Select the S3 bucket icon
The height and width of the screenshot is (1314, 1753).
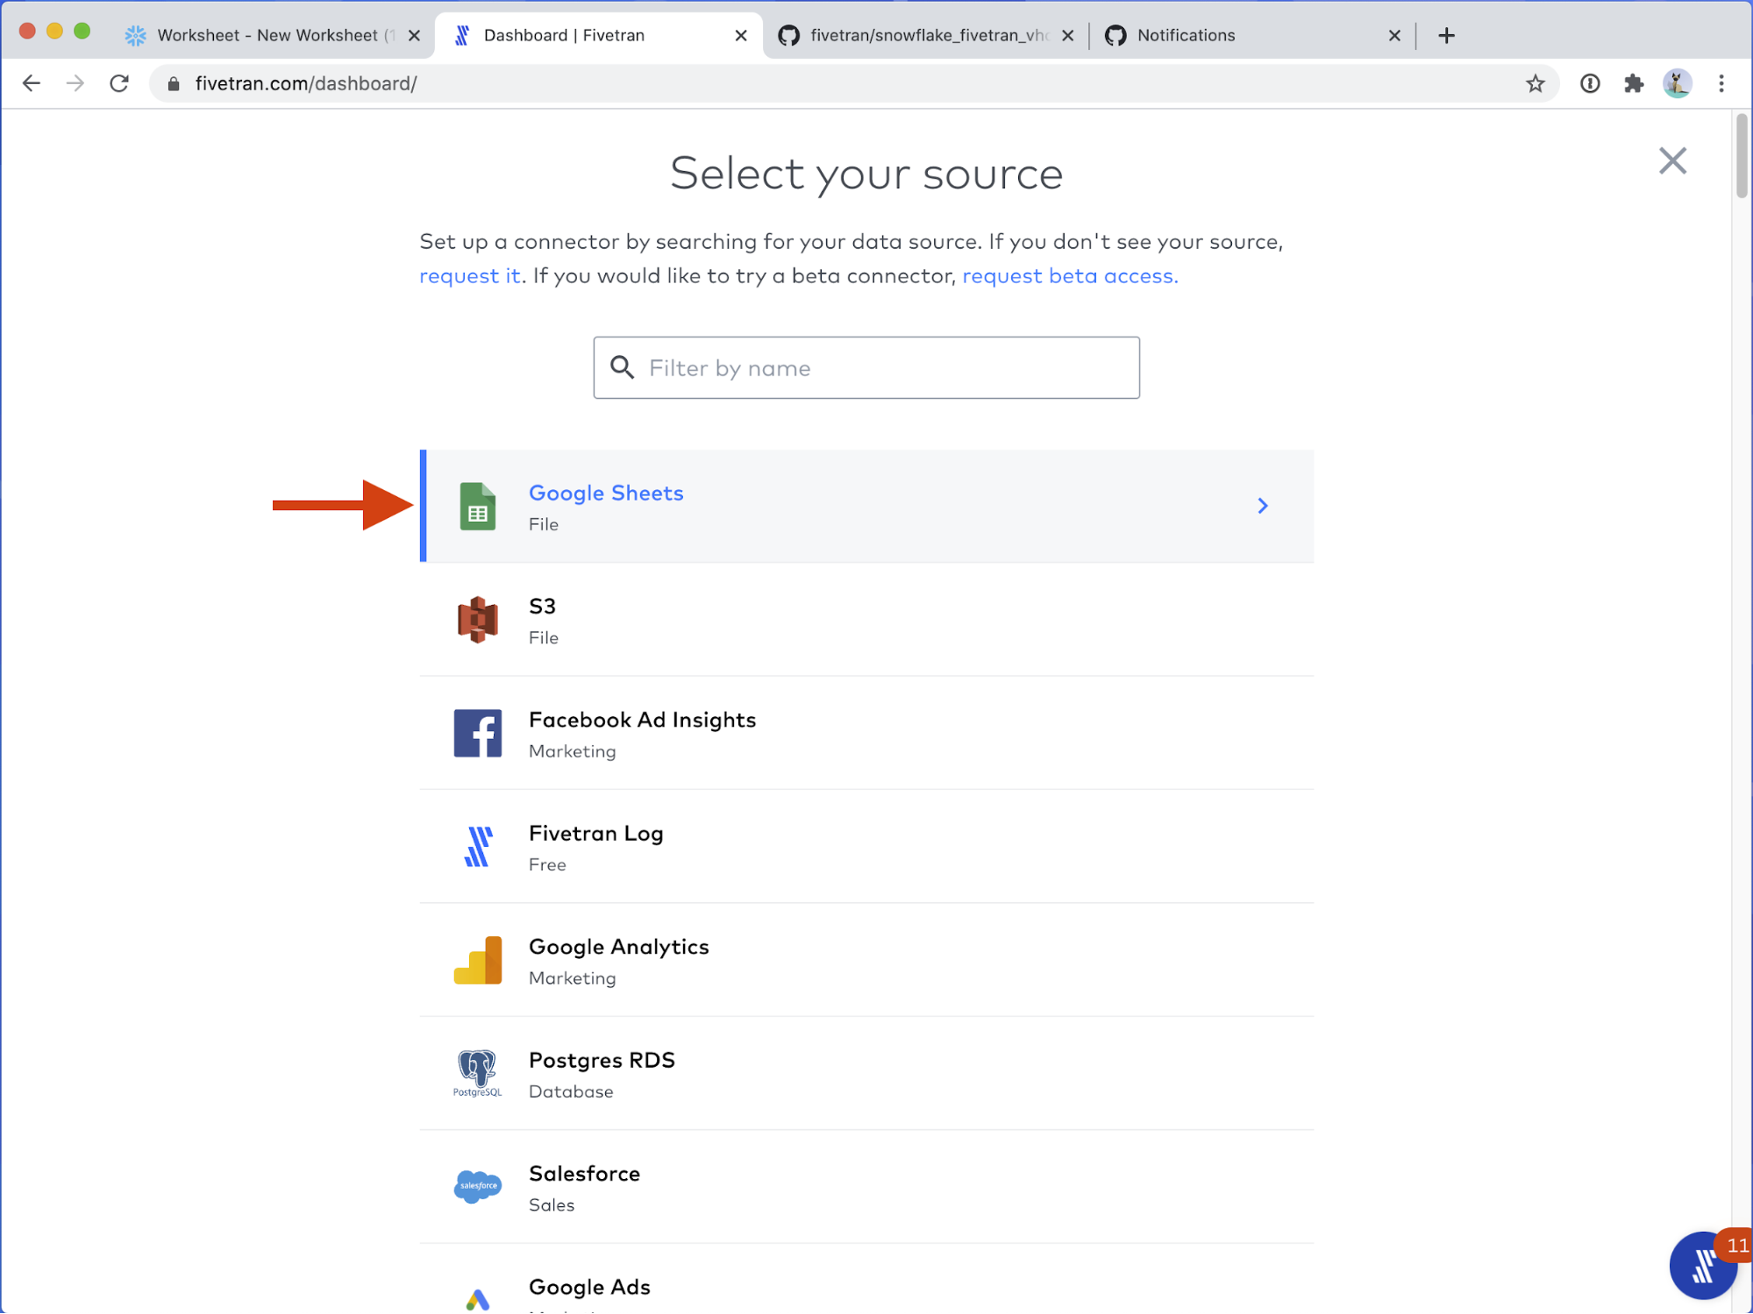(478, 620)
